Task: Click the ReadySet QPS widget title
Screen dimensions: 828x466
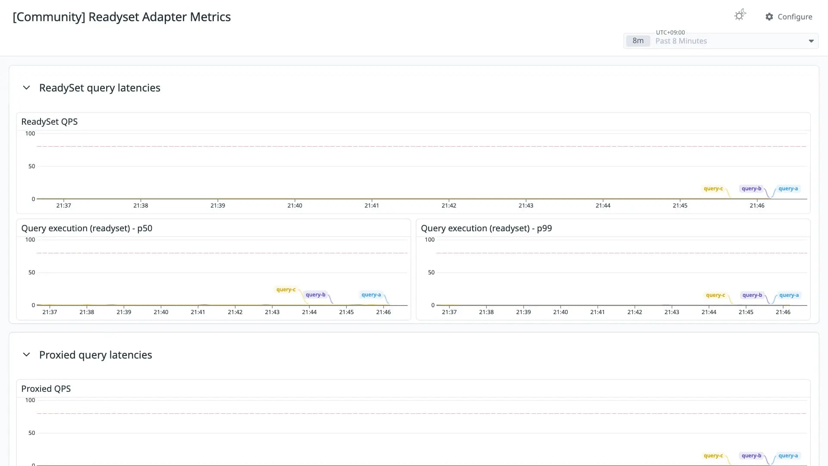Action: pos(50,122)
